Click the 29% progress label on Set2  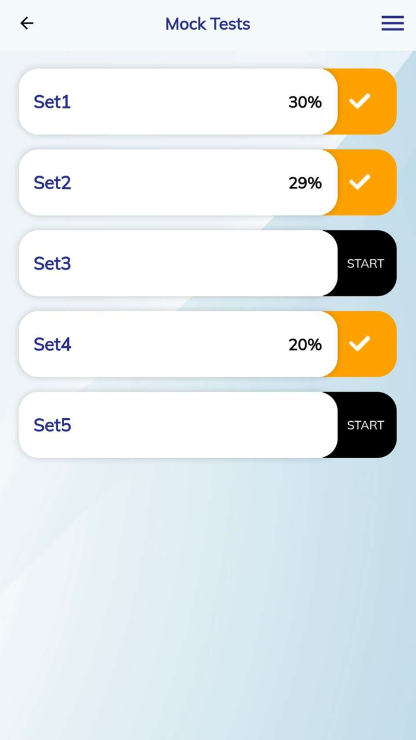coord(305,183)
